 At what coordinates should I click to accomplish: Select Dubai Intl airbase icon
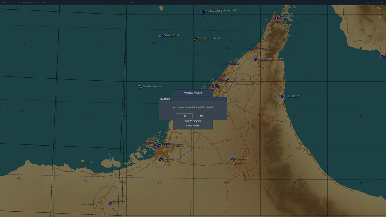pyautogui.click(x=217, y=85)
